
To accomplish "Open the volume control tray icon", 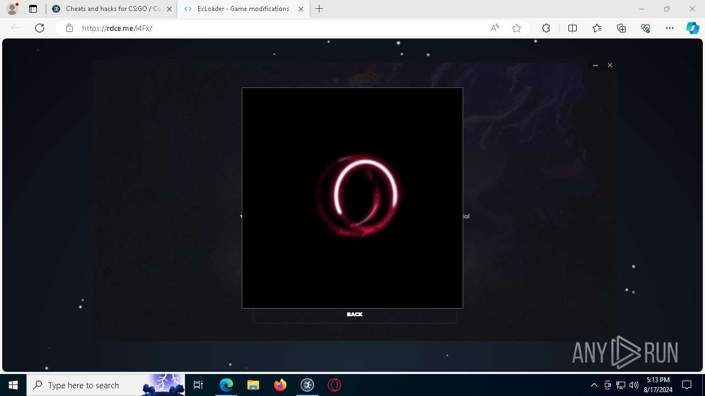I will [x=634, y=385].
